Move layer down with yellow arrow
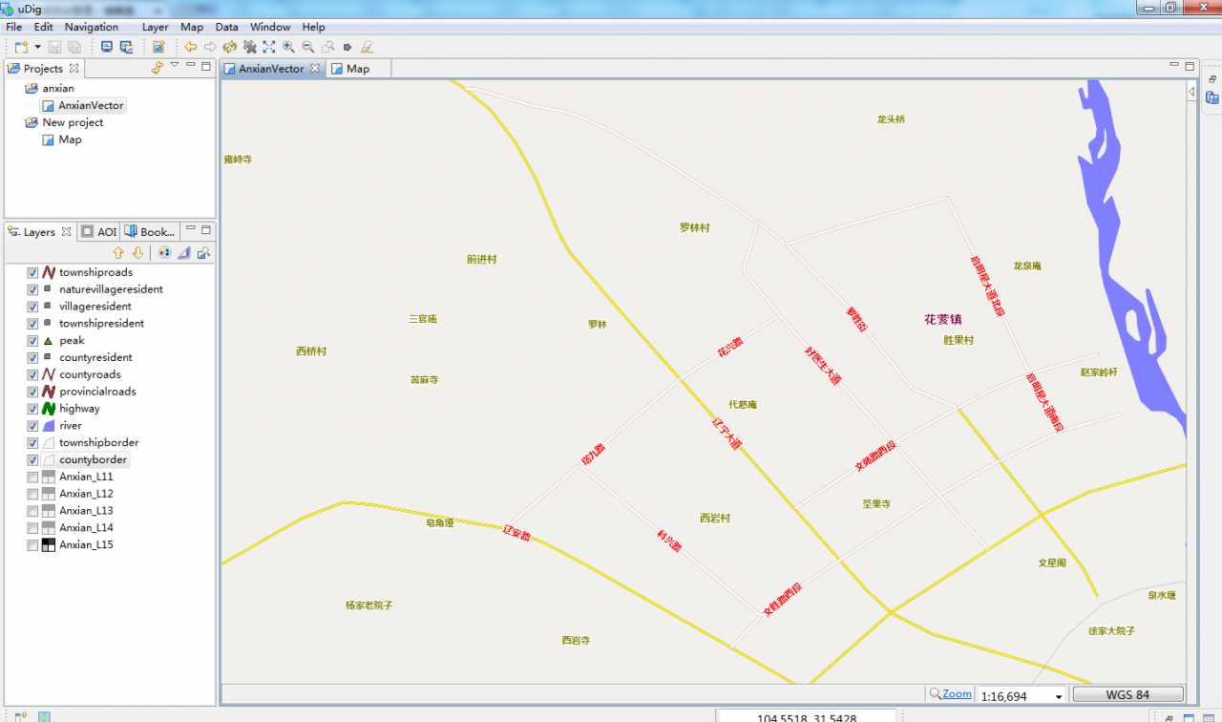 (137, 253)
